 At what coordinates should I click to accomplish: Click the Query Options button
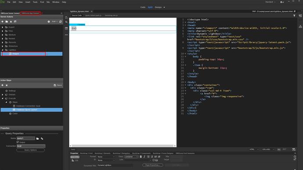[x=31, y=150]
